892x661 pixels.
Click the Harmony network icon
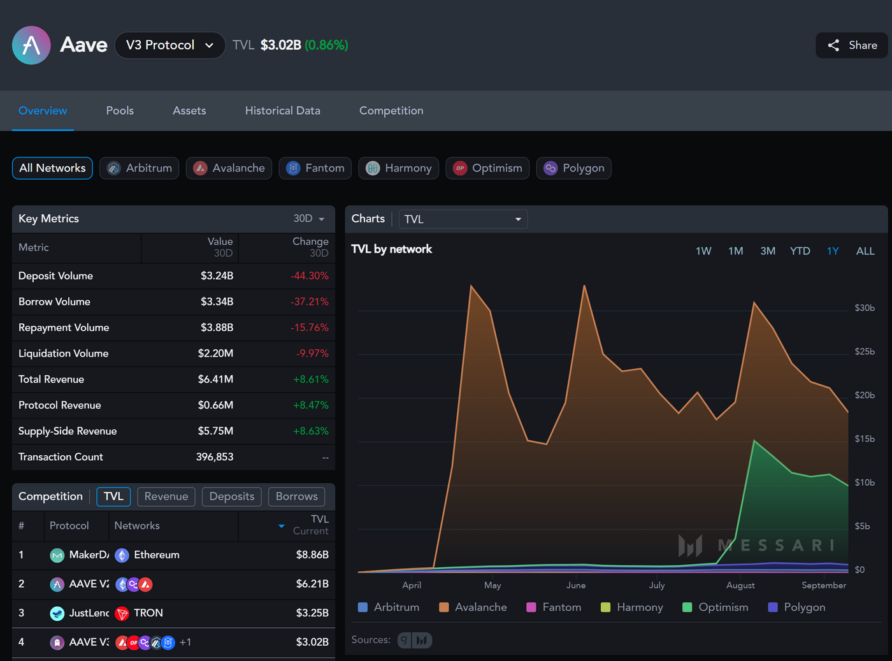tap(372, 168)
